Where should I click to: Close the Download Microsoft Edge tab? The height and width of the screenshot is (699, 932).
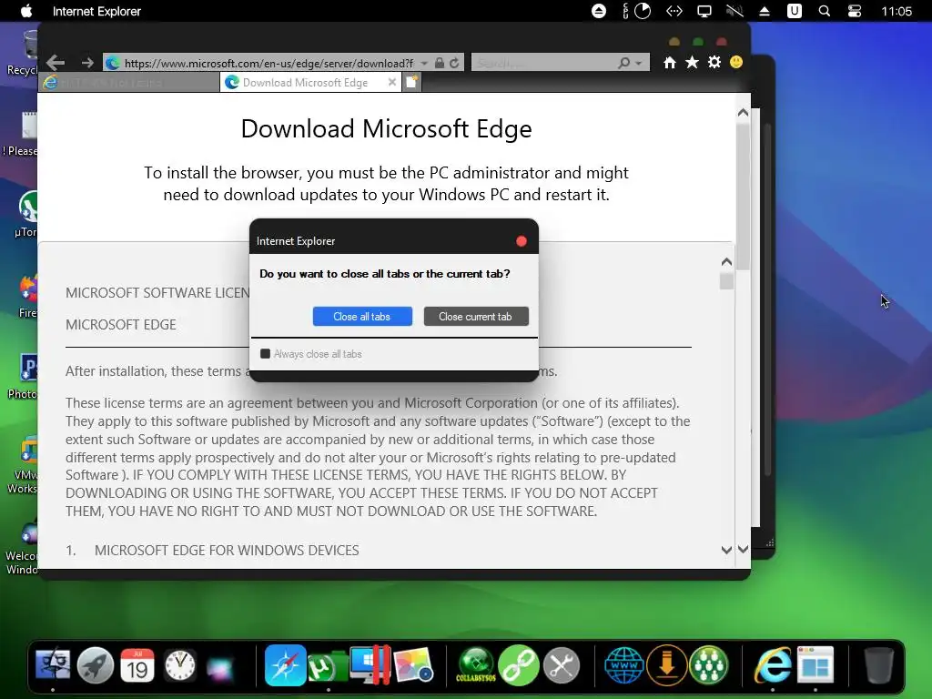[391, 82]
